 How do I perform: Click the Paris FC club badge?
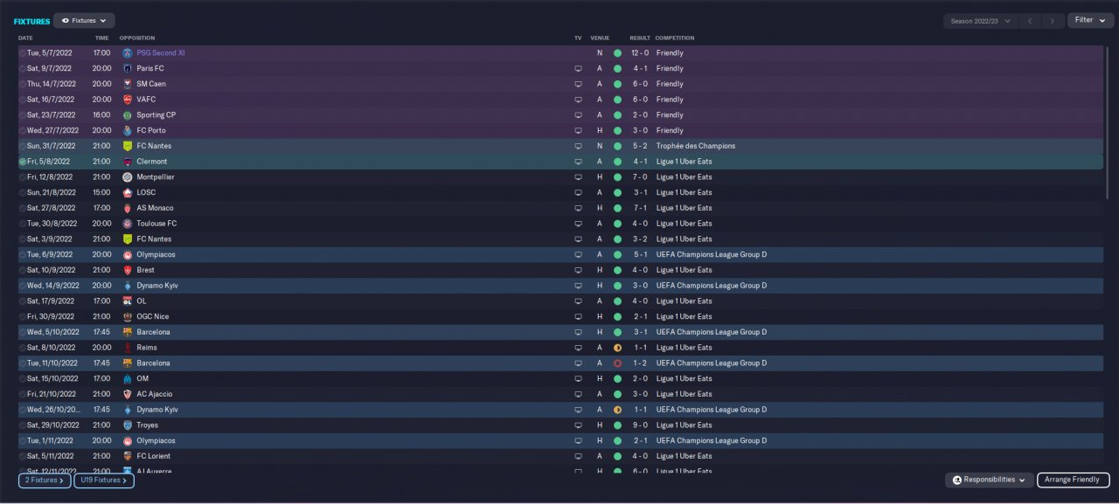[128, 68]
